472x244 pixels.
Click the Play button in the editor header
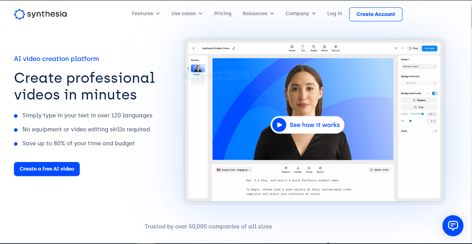tap(413, 48)
